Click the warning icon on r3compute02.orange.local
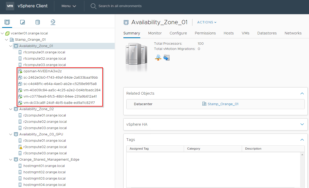 click(x=20, y=147)
